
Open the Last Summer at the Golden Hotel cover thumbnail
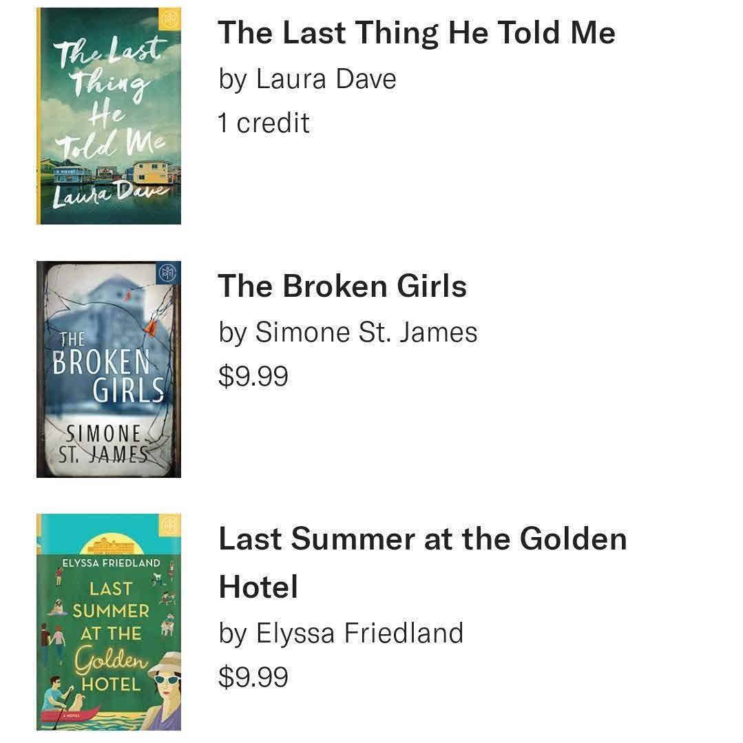[x=108, y=621]
